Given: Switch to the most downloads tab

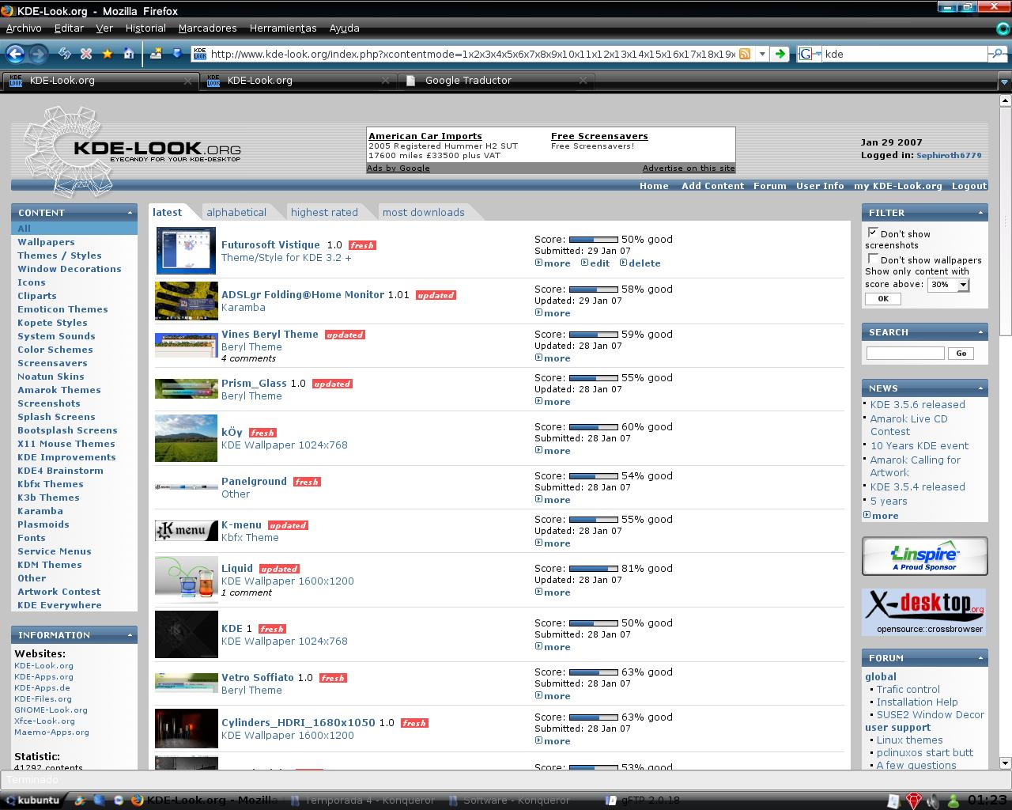Looking at the screenshot, I should pos(423,212).
